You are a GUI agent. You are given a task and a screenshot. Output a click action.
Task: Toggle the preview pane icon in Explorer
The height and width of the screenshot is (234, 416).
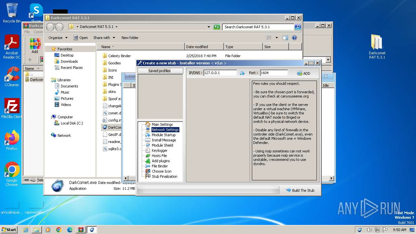click(x=285, y=38)
